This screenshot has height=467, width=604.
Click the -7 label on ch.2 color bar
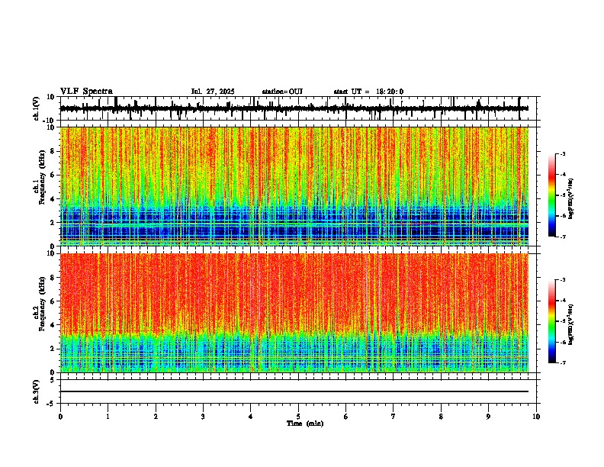pyautogui.click(x=562, y=362)
